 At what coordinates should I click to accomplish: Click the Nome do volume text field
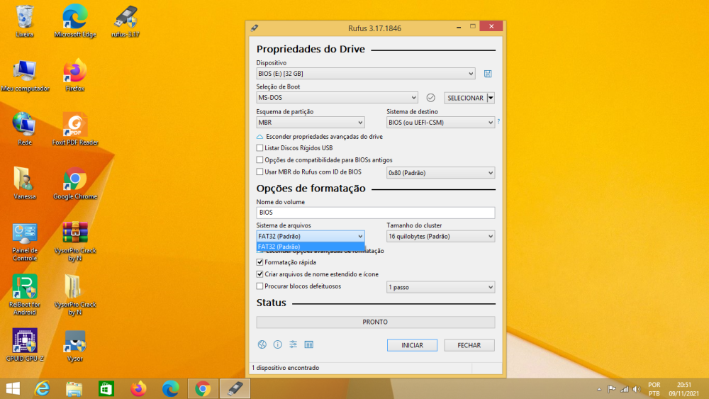pyautogui.click(x=375, y=213)
